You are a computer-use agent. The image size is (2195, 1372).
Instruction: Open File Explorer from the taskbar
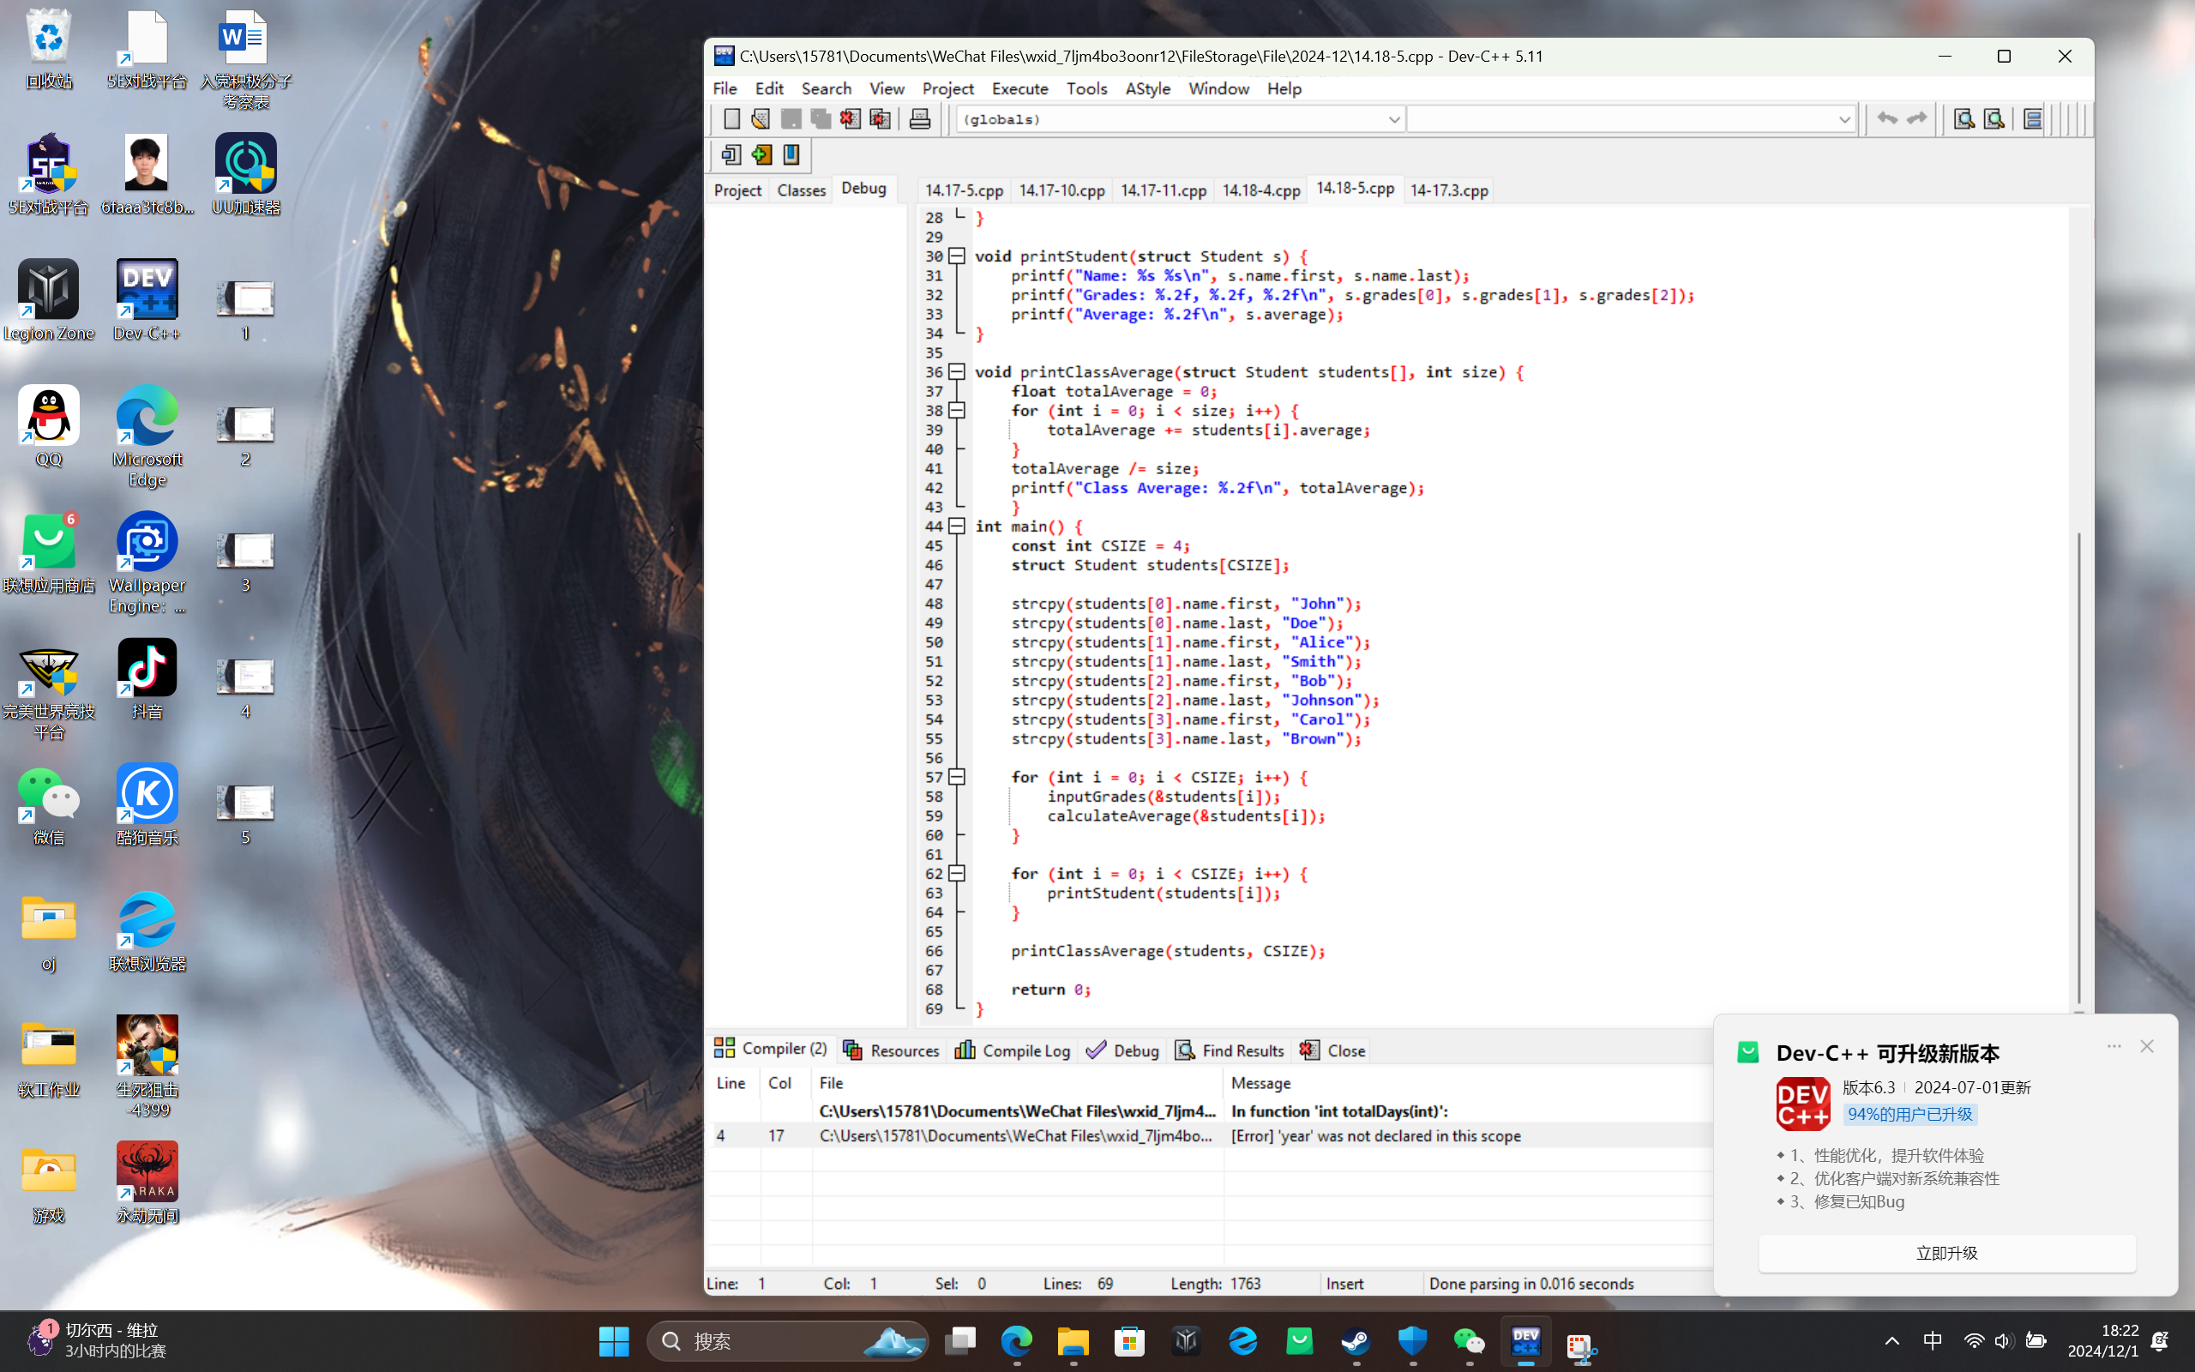(1073, 1341)
